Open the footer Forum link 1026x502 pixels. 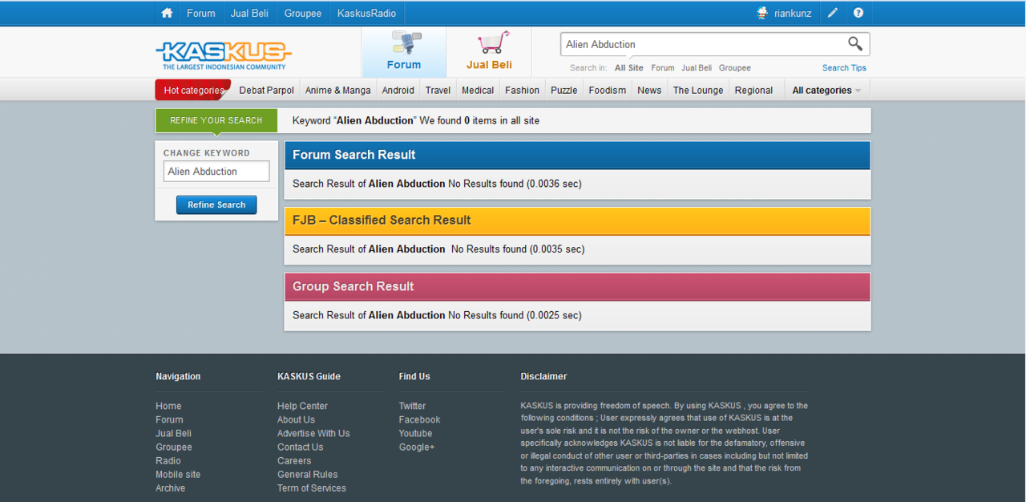pos(169,419)
